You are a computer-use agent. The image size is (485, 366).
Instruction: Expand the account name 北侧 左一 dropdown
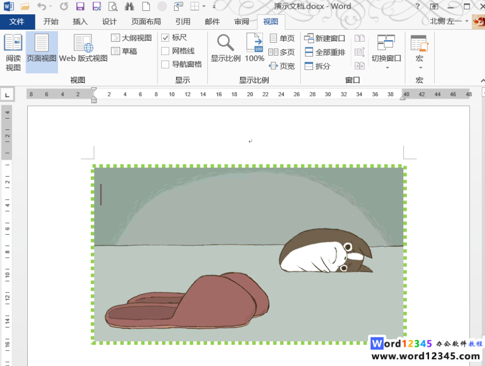[x=467, y=22]
